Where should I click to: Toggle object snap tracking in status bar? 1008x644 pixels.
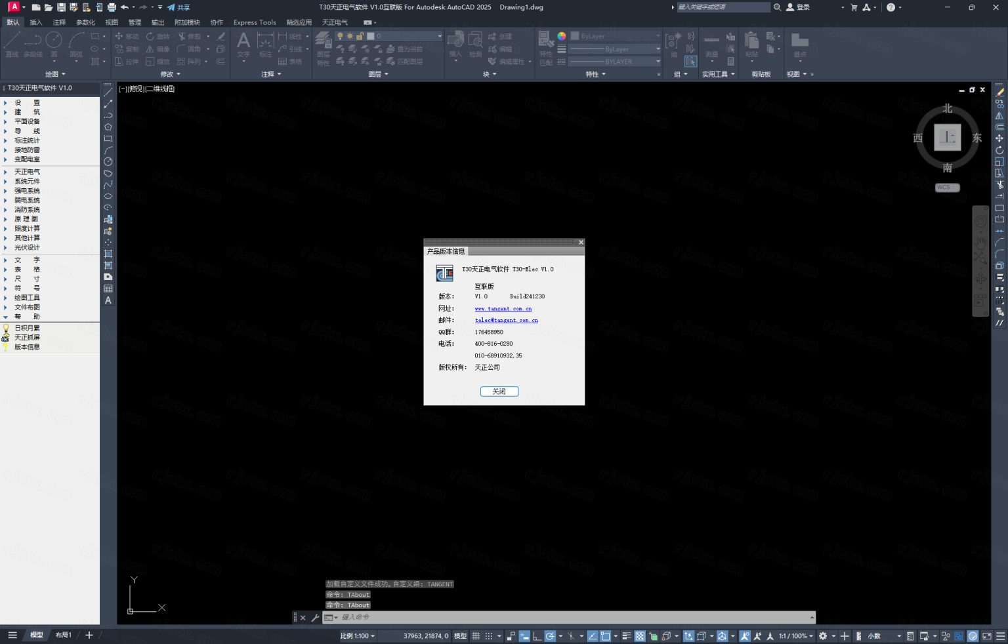tap(593, 636)
